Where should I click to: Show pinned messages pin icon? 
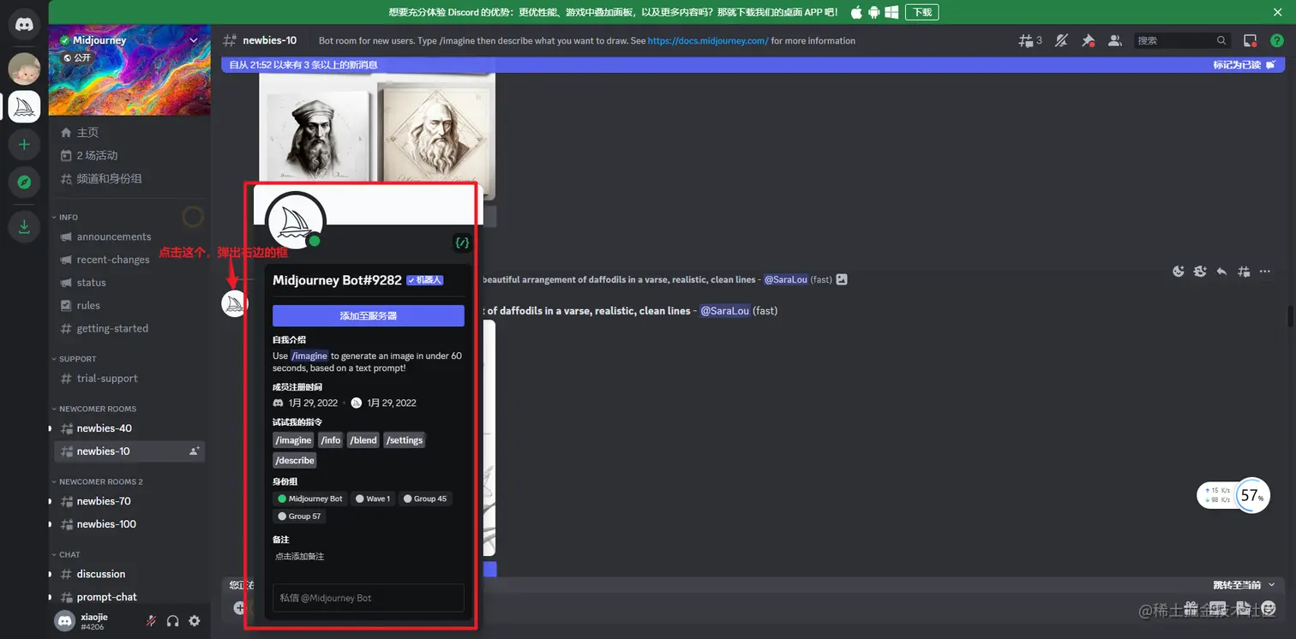pos(1088,40)
